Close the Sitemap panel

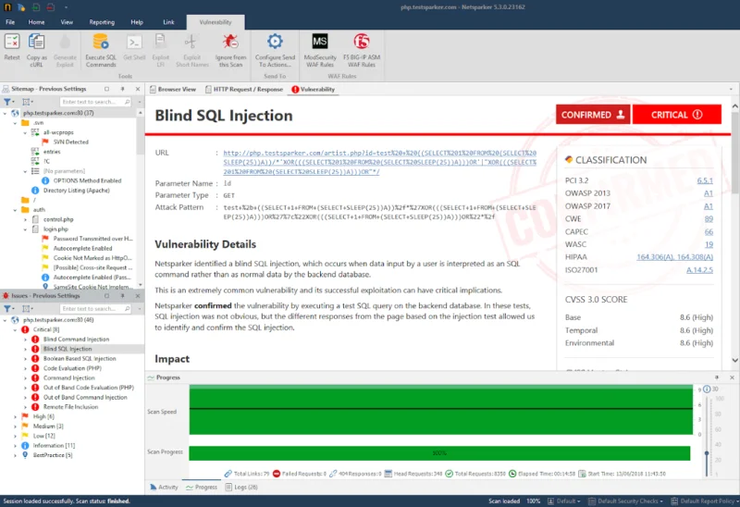pos(137,89)
